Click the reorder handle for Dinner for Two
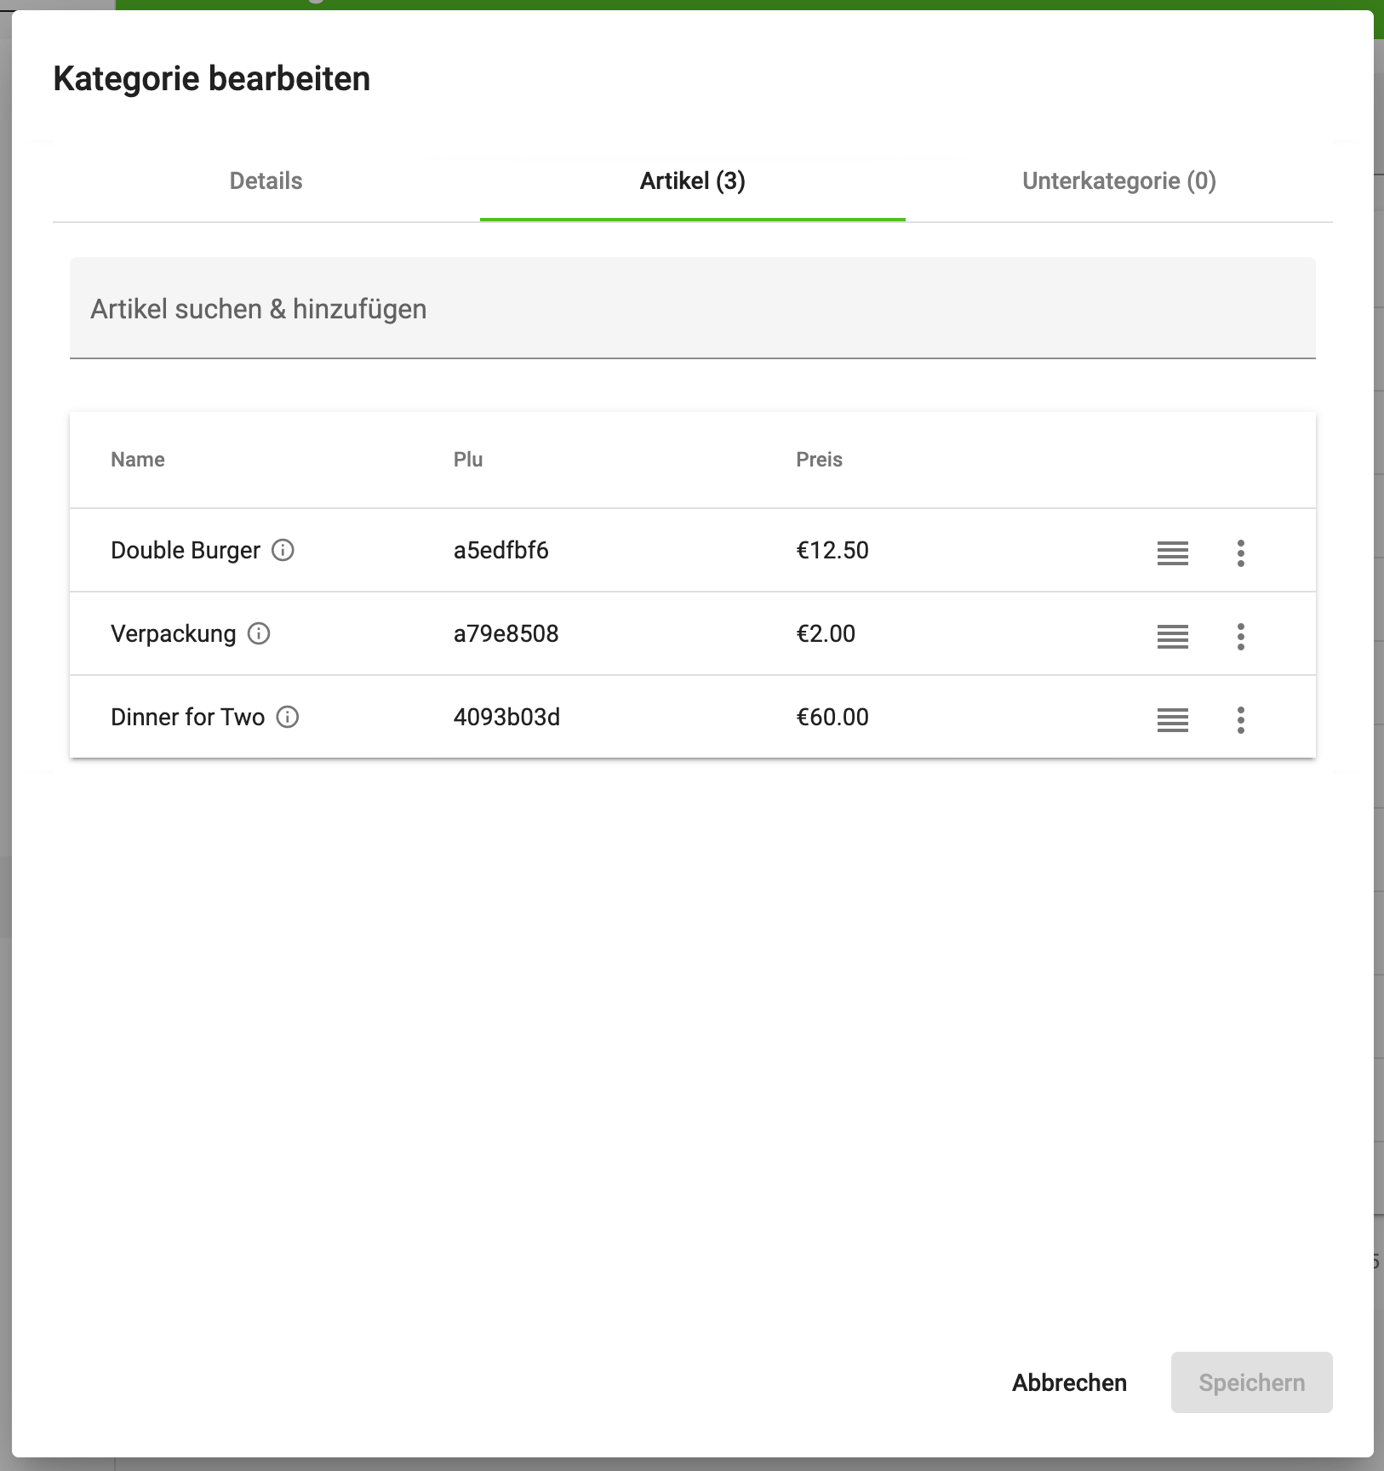Viewport: 1384px width, 1471px height. pos(1172,720)
